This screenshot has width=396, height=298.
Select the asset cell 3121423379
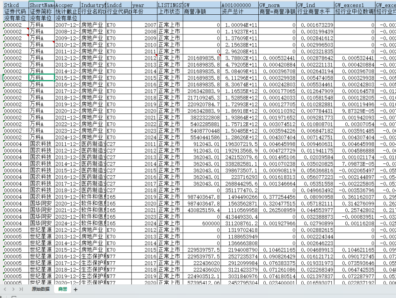point(240,269)
